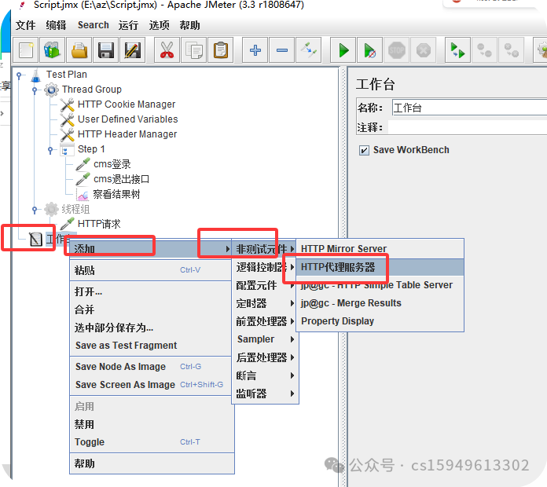547x487 pixels.
Task: Open the 配置元件 submenu
Action: point(265,285)
